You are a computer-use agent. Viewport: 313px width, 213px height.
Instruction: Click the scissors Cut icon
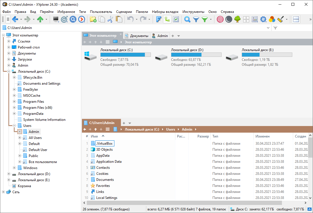click(110, 20)
